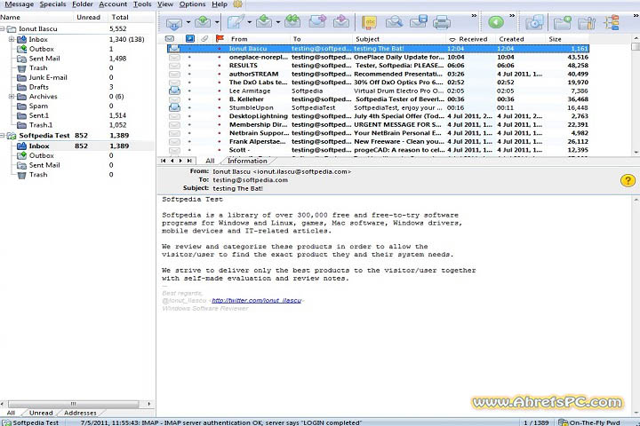640x426 pixels.
Task: Click the backup disc toolbar icon
Action: pyautogui.click(x=534, y=22)
